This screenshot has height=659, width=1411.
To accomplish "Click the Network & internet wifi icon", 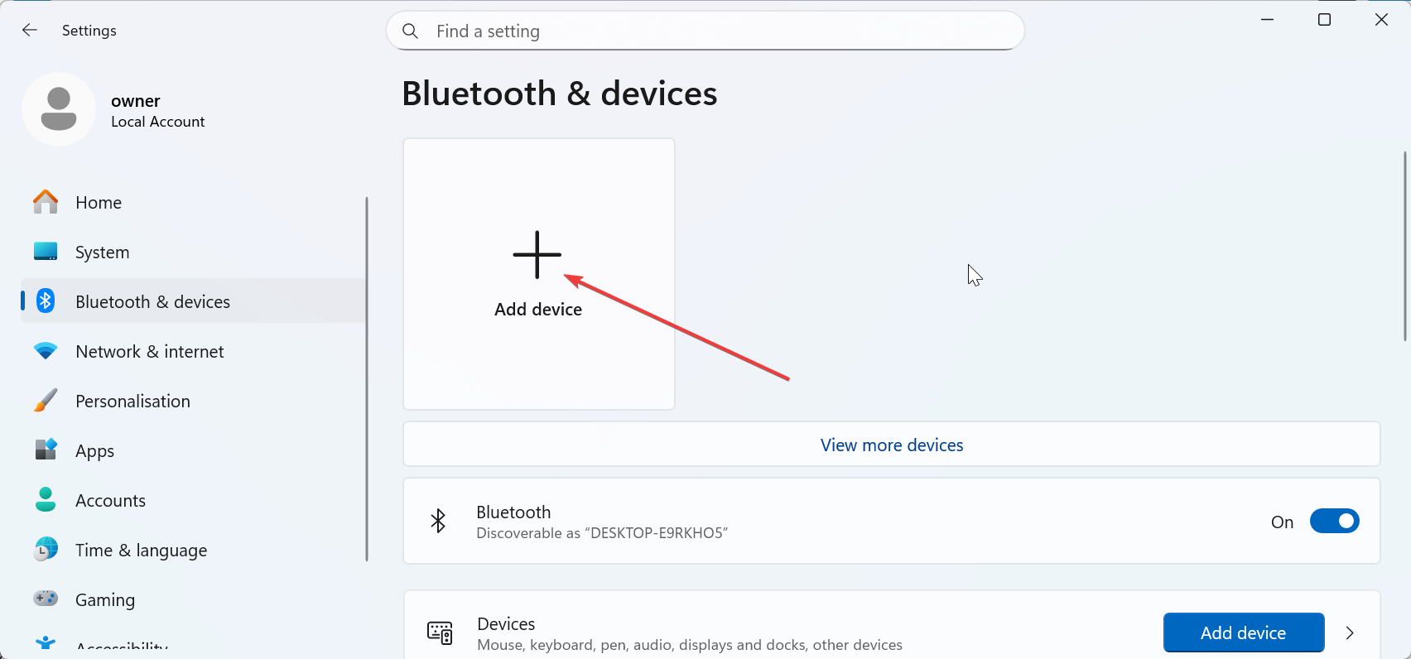I will point(46,351).
